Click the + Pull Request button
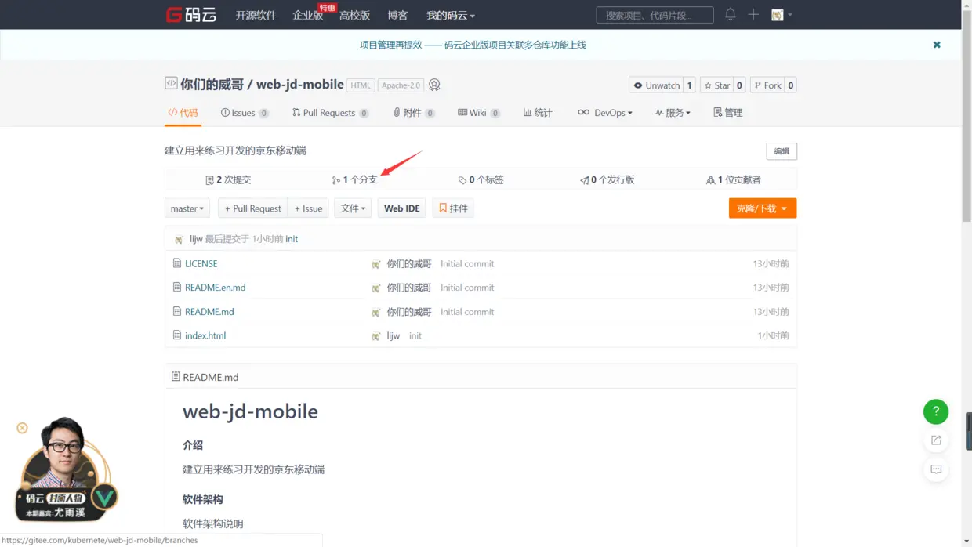 [x=252, y=208]
